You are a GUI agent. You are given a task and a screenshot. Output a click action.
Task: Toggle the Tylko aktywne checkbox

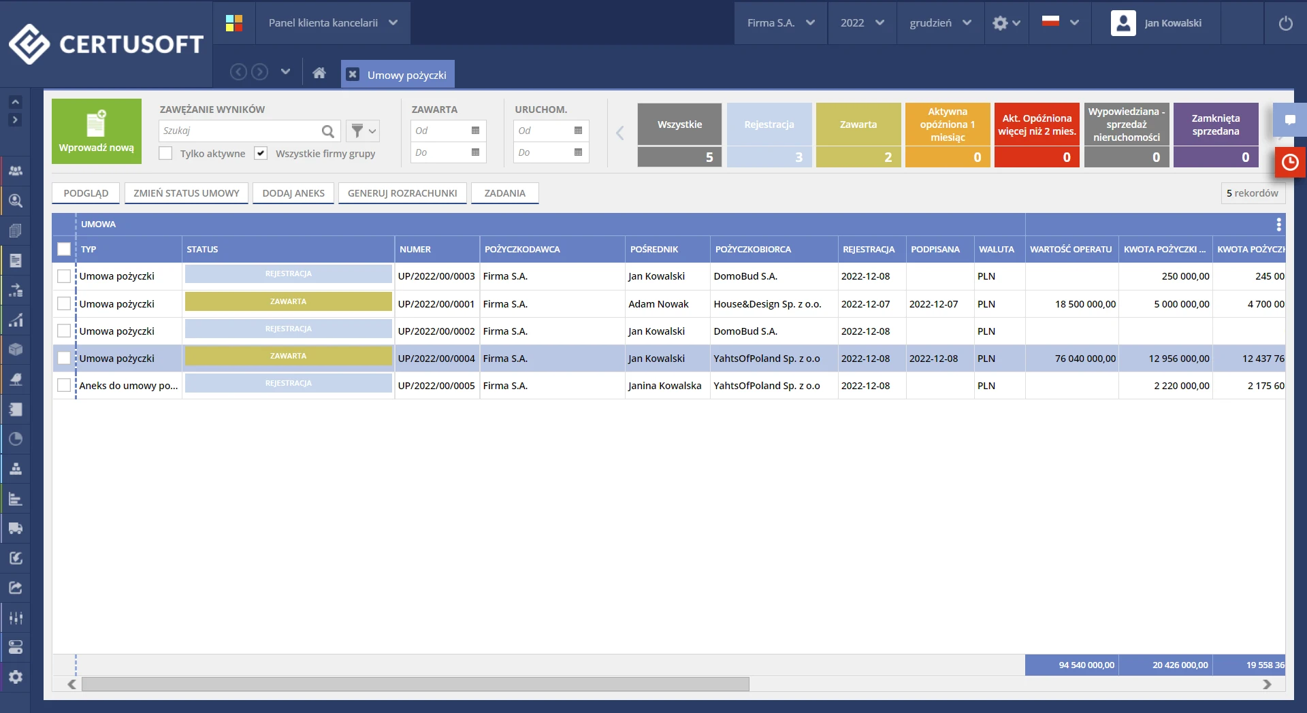pos(165,153)
